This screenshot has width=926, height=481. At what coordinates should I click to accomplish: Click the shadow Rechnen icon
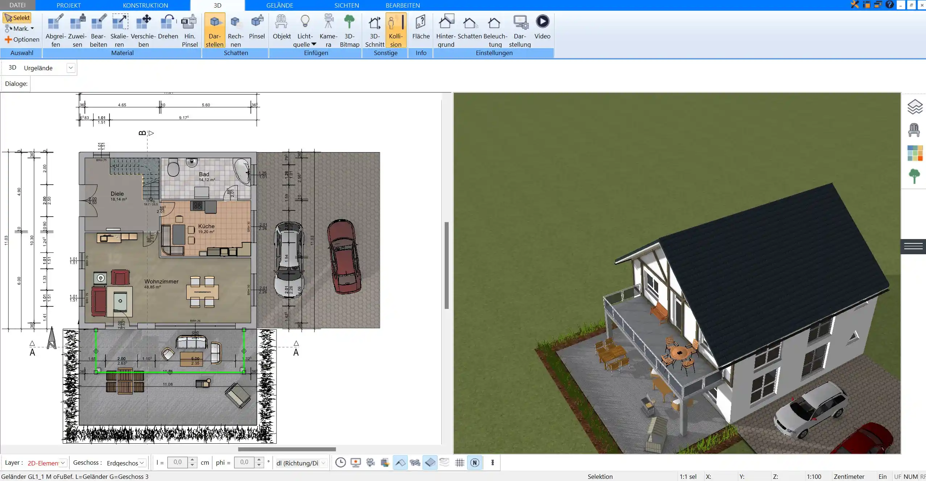point(236,30)
